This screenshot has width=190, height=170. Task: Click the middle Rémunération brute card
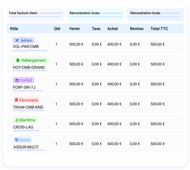tap(95, 15)
